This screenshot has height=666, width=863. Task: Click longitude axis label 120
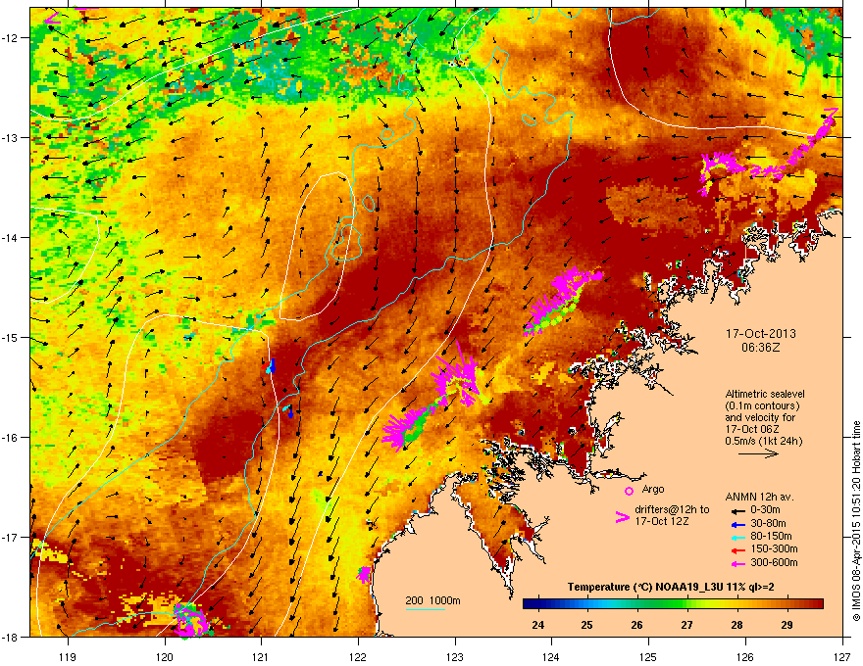[165, 656]
